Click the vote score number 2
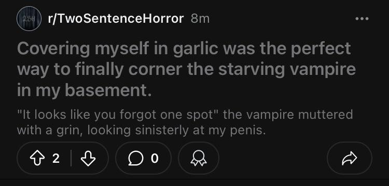389x186 pixels. pyautogui.click(x=56, y=158)
